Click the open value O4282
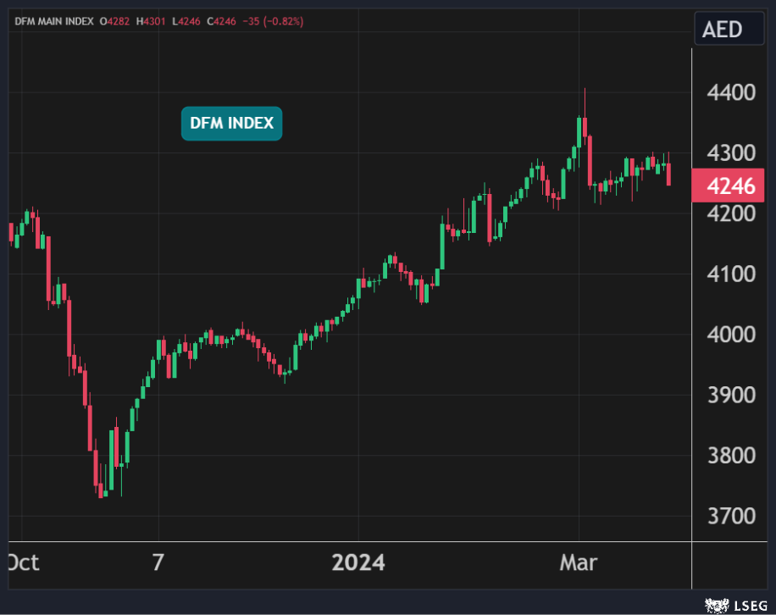This screenshot has width=776, height=615. click(x=115, y=20)
